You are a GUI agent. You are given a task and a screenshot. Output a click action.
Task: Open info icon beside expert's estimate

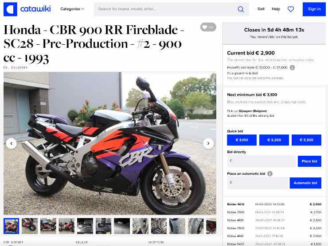click(292, 67)
